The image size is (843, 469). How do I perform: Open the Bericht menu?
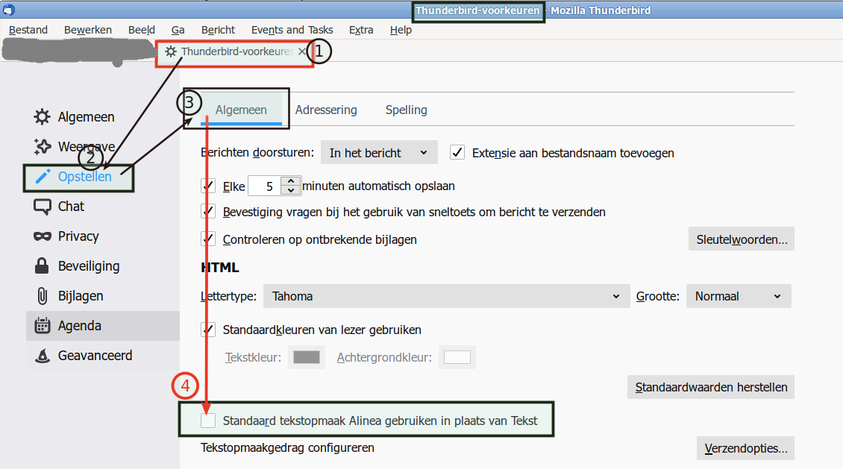pyautogui.click(x=219, y=30)
